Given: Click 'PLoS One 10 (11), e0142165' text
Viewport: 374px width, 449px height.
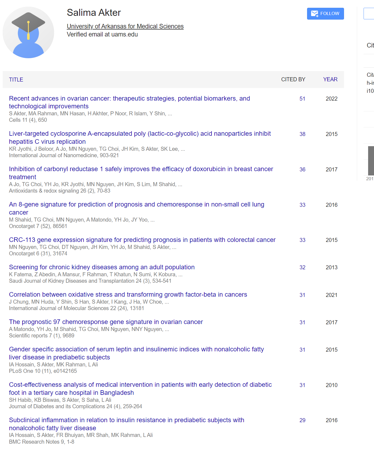Looking at the screenshot, I should tap(43, 371).
